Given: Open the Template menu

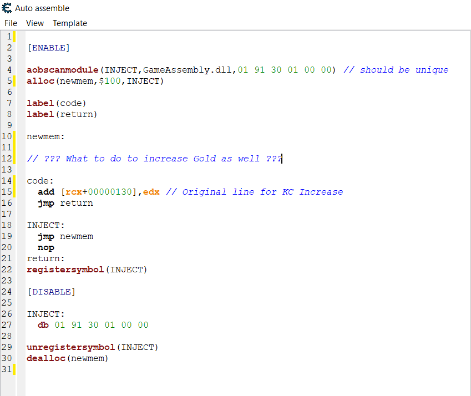Looking at the screenshot, I should 70,23.
